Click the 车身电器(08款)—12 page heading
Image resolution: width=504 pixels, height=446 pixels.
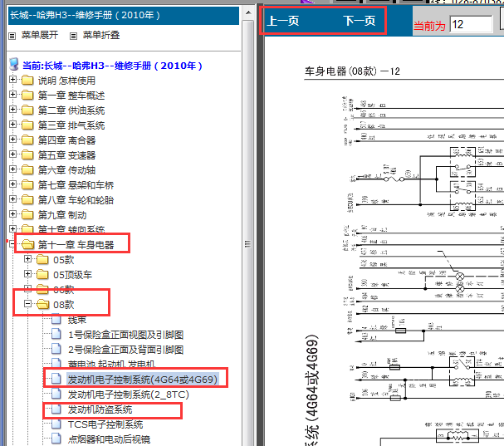pyautogui.click(x=352, y=71)
